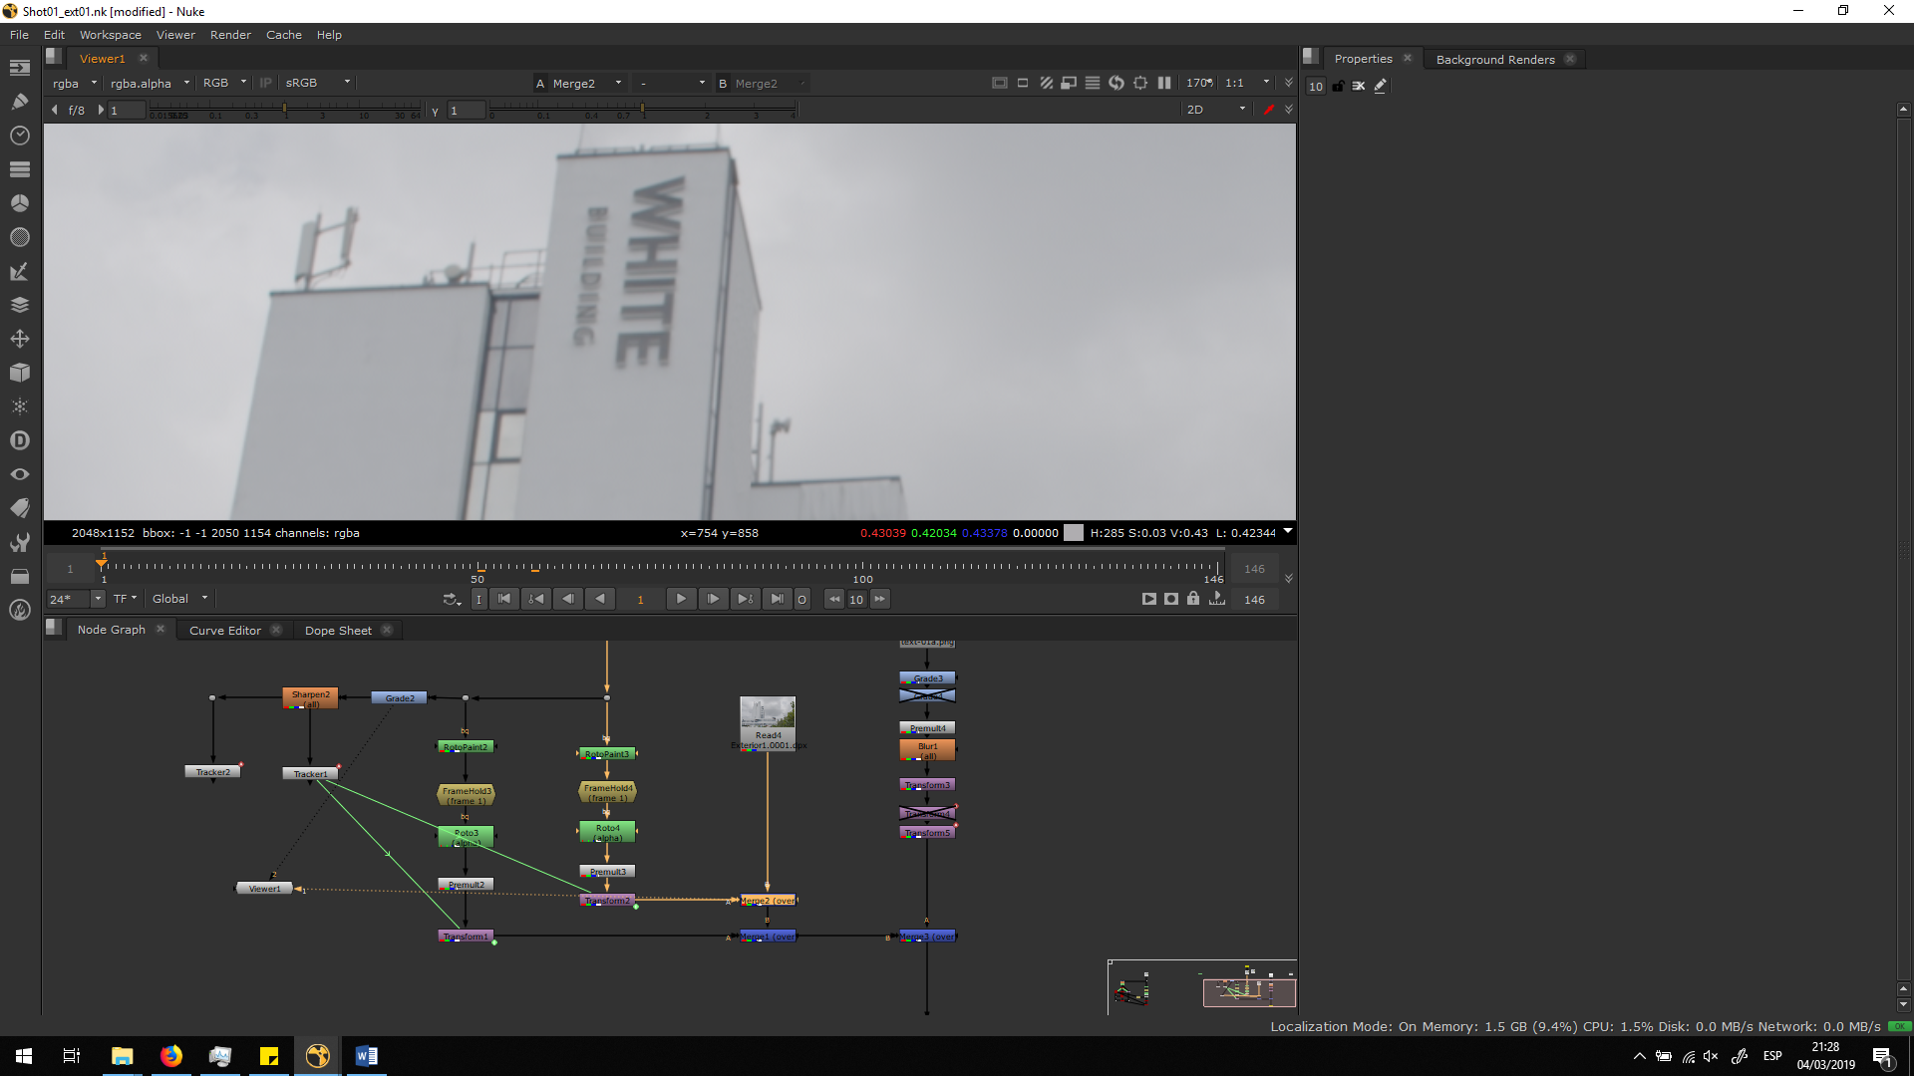
Task: Open the Draw tools in the left toolbar
Action: coord(19,101)
